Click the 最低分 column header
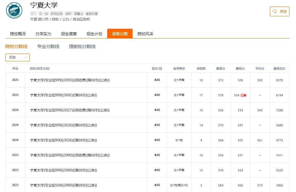Image resolution: width=296 pixels, height=192 pixels. [240, 69]
